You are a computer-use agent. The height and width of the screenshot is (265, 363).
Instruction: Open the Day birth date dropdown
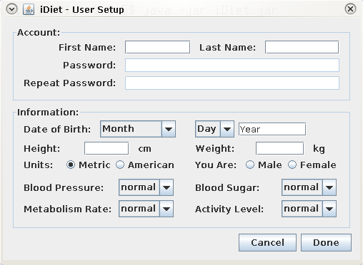pos(214,129)
